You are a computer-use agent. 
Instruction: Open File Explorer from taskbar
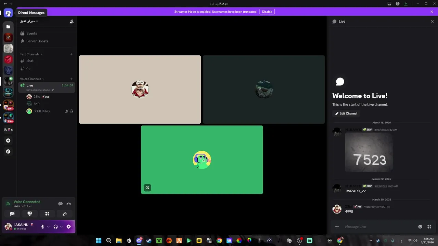(119, 241)
